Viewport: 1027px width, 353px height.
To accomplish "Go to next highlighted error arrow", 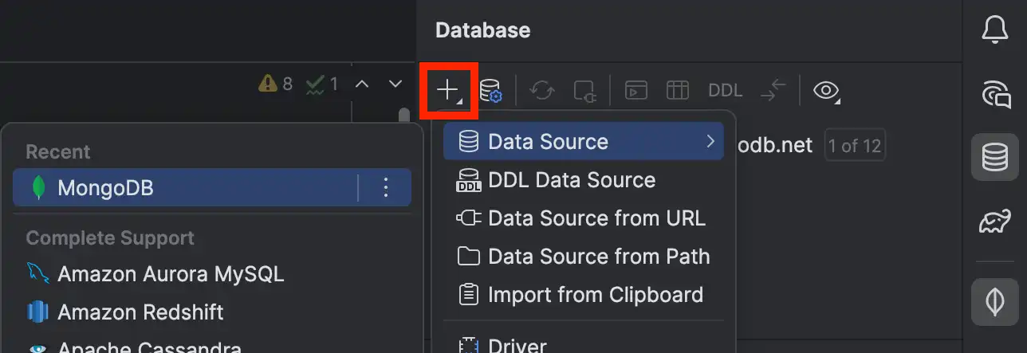I will [395, 84].
